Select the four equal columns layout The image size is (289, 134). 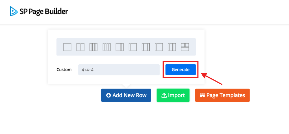[x=106, y=47]
